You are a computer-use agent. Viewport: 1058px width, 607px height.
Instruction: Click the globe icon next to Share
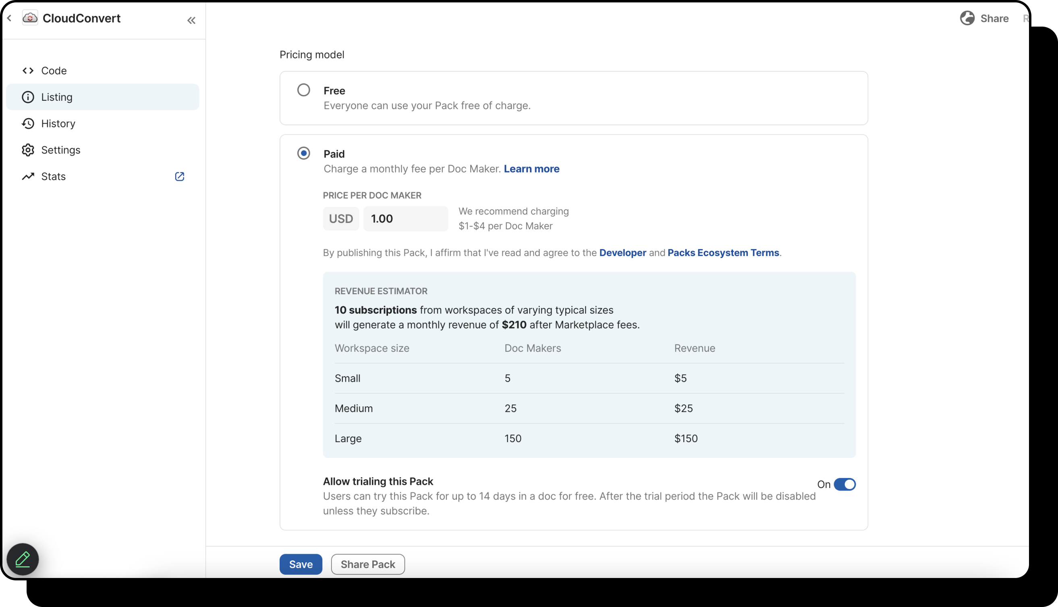click(x=967, y=19)
